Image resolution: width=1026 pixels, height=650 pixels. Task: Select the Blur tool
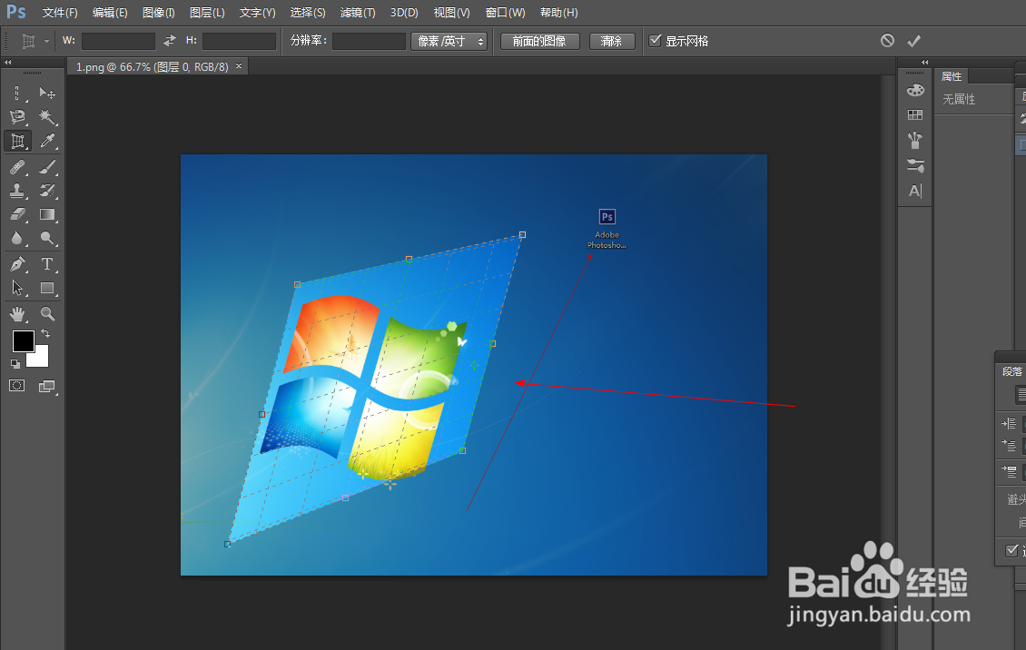(x=17, y=238)
